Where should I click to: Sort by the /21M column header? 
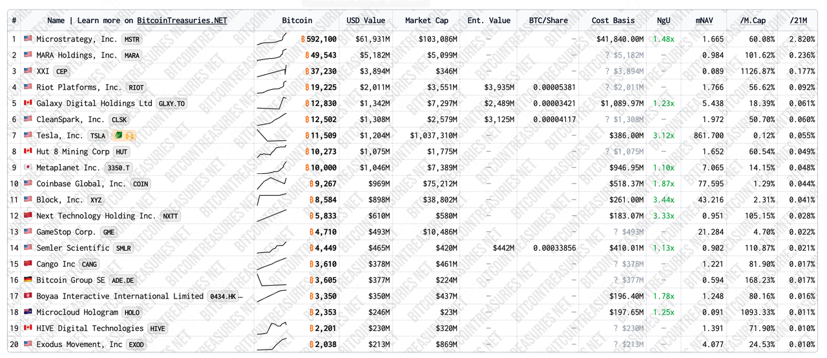[798, 21]
